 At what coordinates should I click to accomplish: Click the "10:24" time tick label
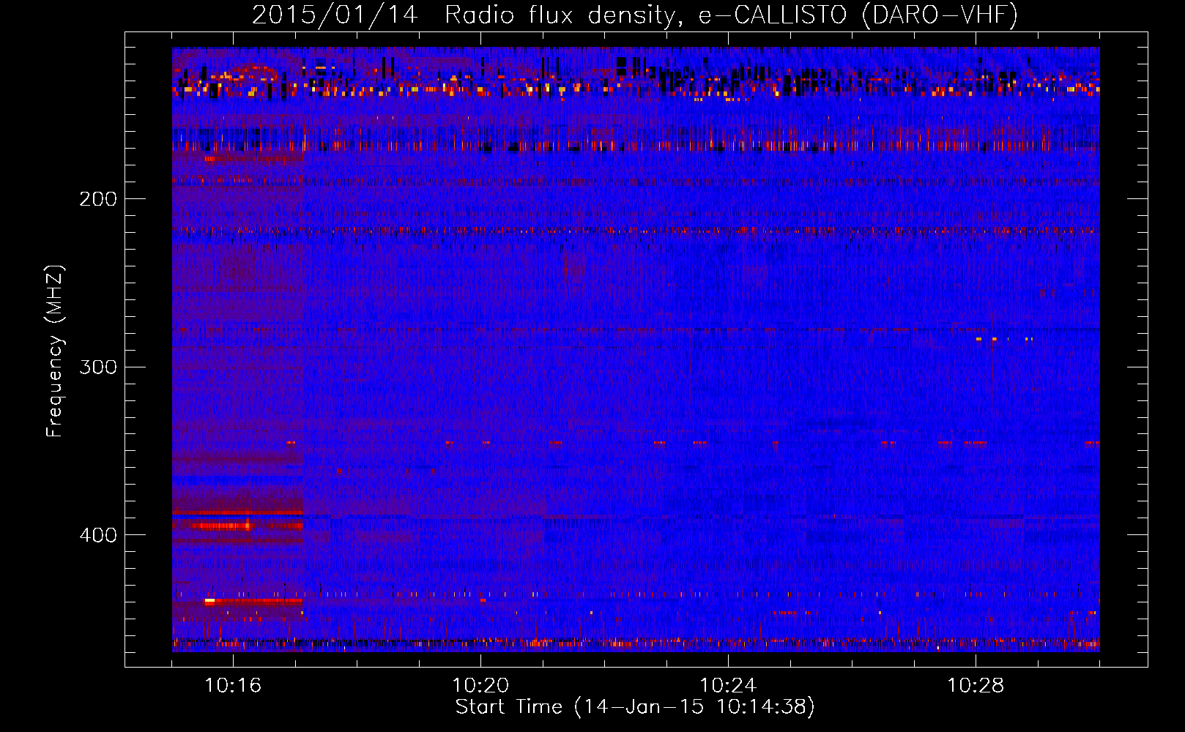(x=728, y=685)
